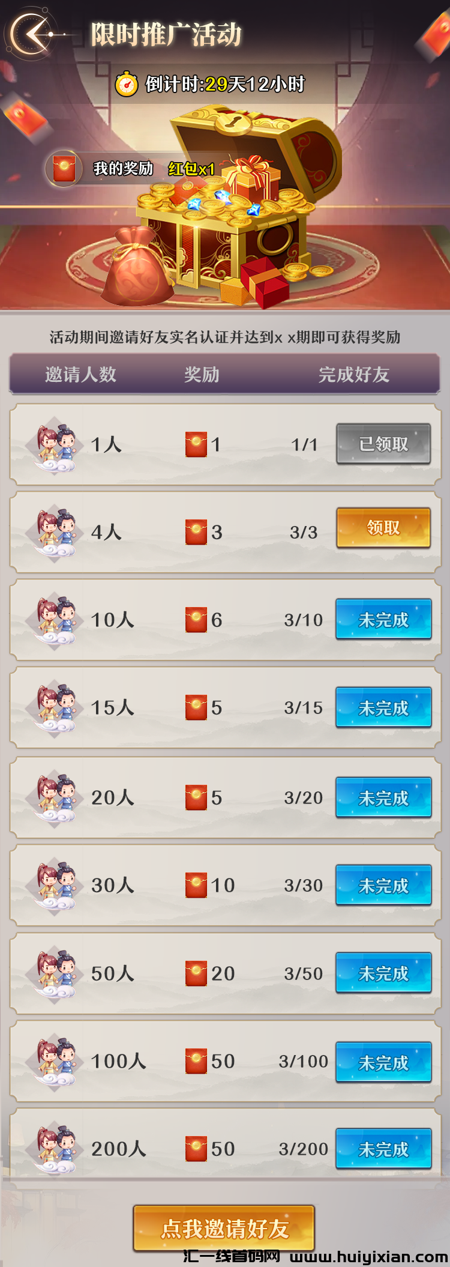Viewport: 450px width, 1267px height.
Task: Claim the 4人 reward with the 领取 button
Action: (383, 528)
